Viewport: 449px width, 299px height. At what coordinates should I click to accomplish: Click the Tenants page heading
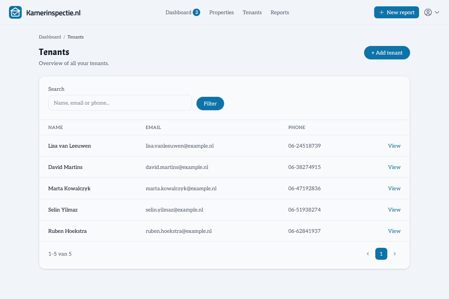click(x=54, y=52)
